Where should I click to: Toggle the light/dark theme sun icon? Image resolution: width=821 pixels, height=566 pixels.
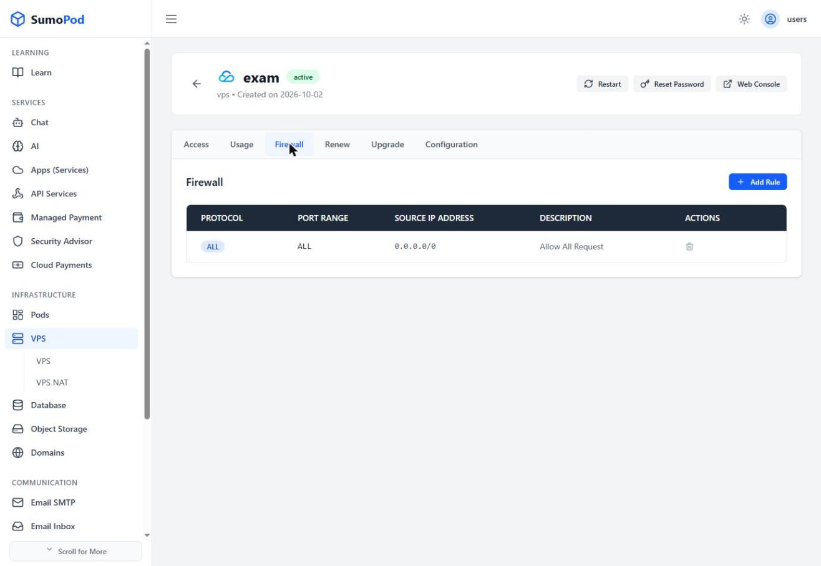click(x=744, y=19)
